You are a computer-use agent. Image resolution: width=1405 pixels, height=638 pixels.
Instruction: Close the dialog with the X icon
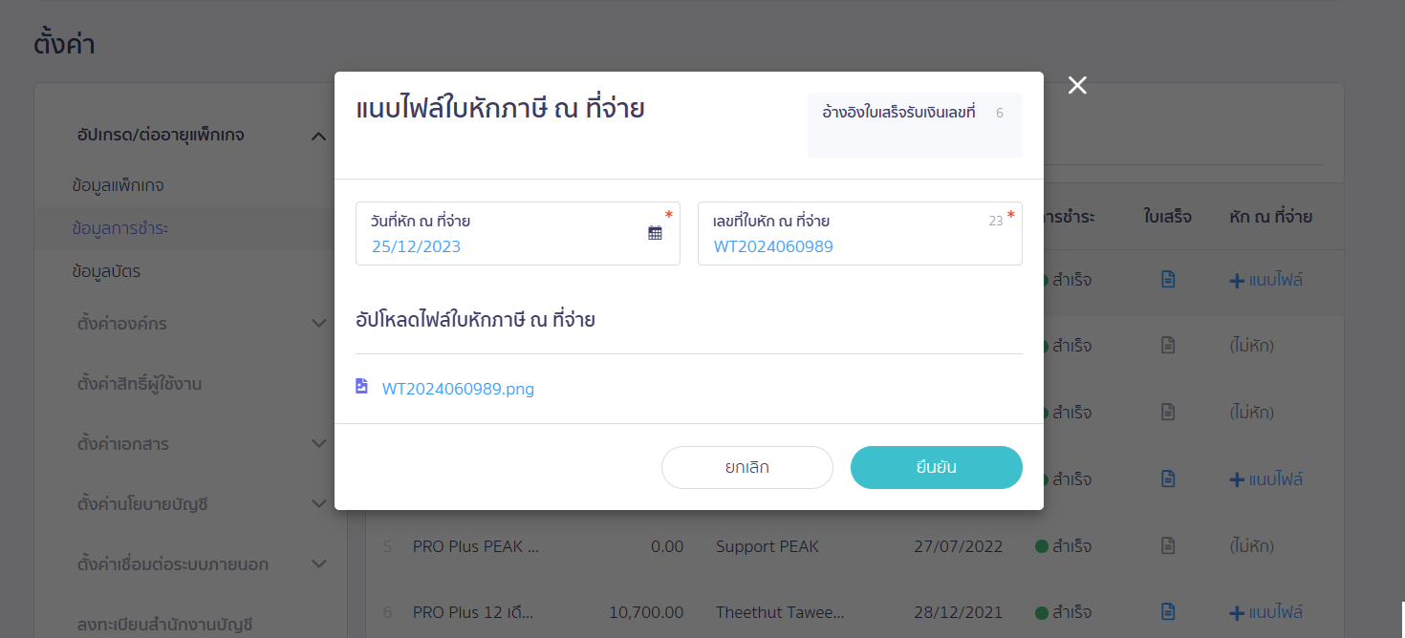[1077, 85]
